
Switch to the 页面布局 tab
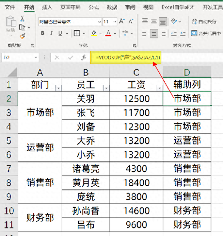[70, 7]
